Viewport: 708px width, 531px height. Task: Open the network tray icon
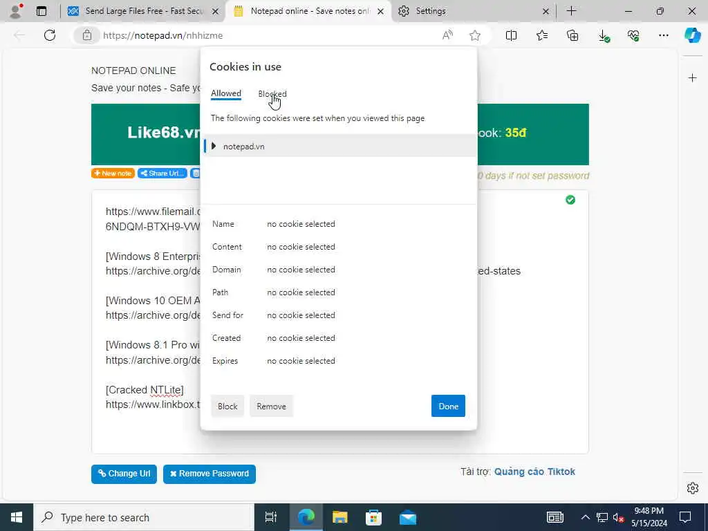602,517
